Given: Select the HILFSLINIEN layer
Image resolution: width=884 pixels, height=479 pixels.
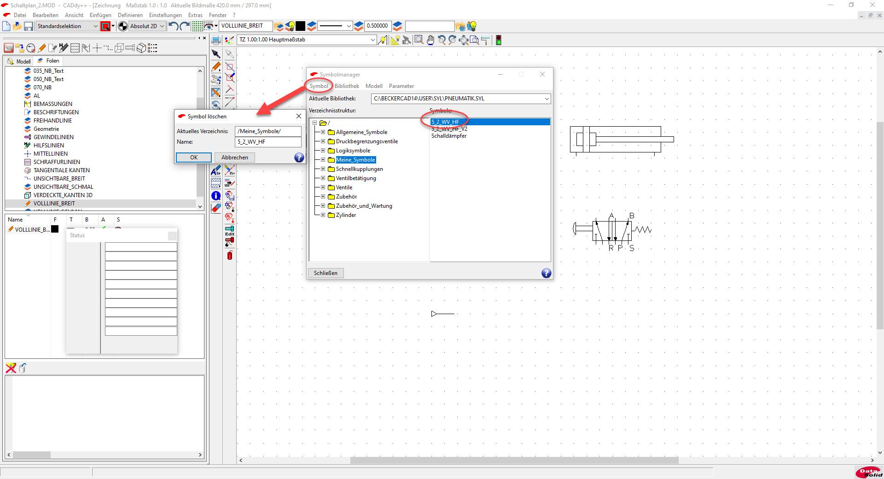Looking at the screenshot, I should point(49,146).
